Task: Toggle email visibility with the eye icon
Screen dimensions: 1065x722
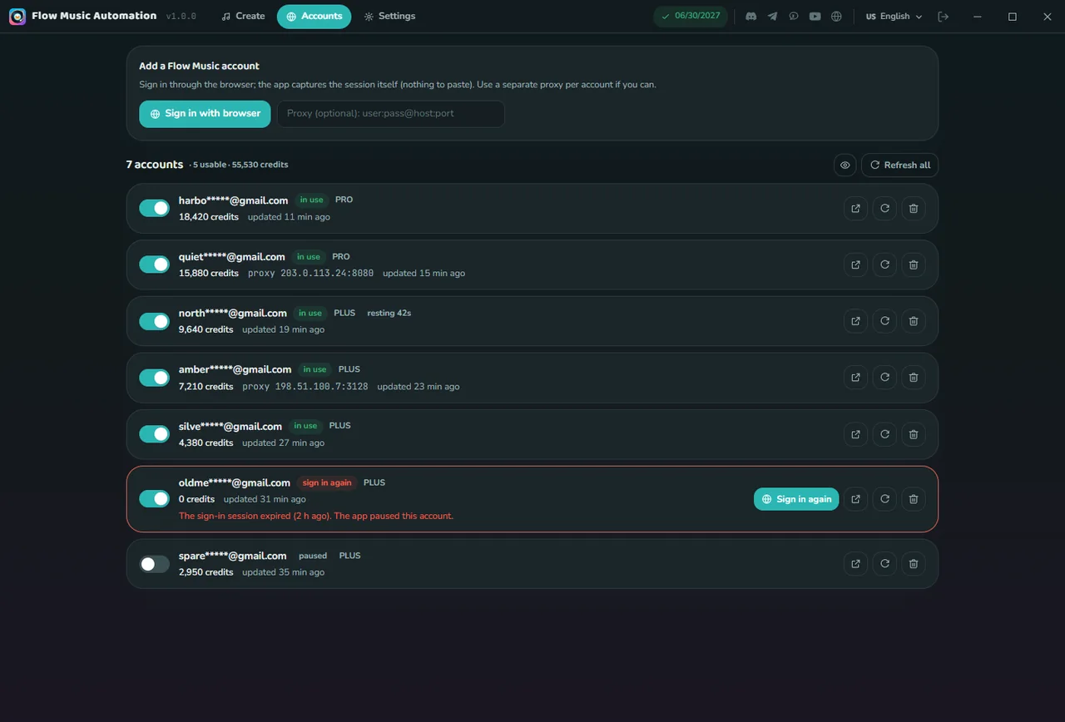Action: click(845, 166)
